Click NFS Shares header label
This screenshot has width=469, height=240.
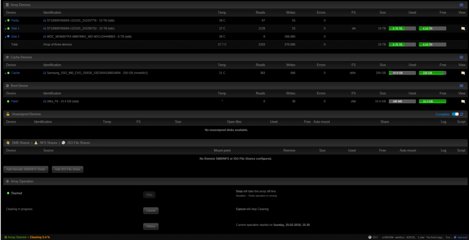(47, 143)
